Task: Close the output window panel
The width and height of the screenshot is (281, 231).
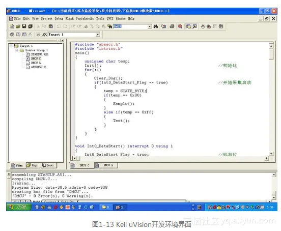Action: click(x=9, y=174)
